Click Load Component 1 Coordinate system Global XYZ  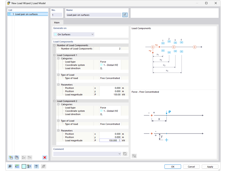pyautogui.click(x=110, y=65)
